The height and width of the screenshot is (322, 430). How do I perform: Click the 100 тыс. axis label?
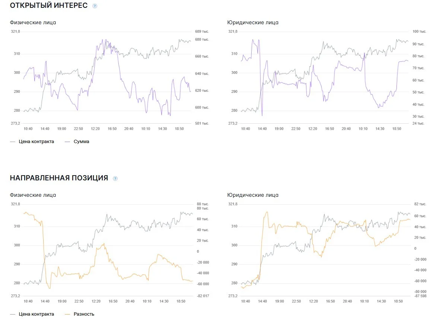coord(419,32)
